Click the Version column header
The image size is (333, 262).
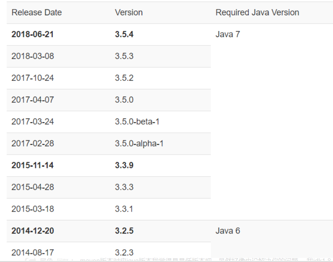129,12
